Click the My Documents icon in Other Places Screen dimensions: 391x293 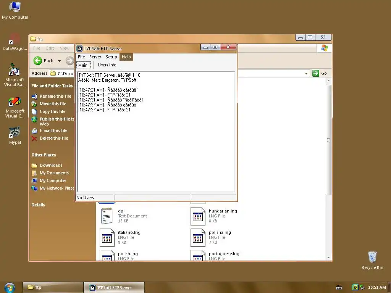34,173
